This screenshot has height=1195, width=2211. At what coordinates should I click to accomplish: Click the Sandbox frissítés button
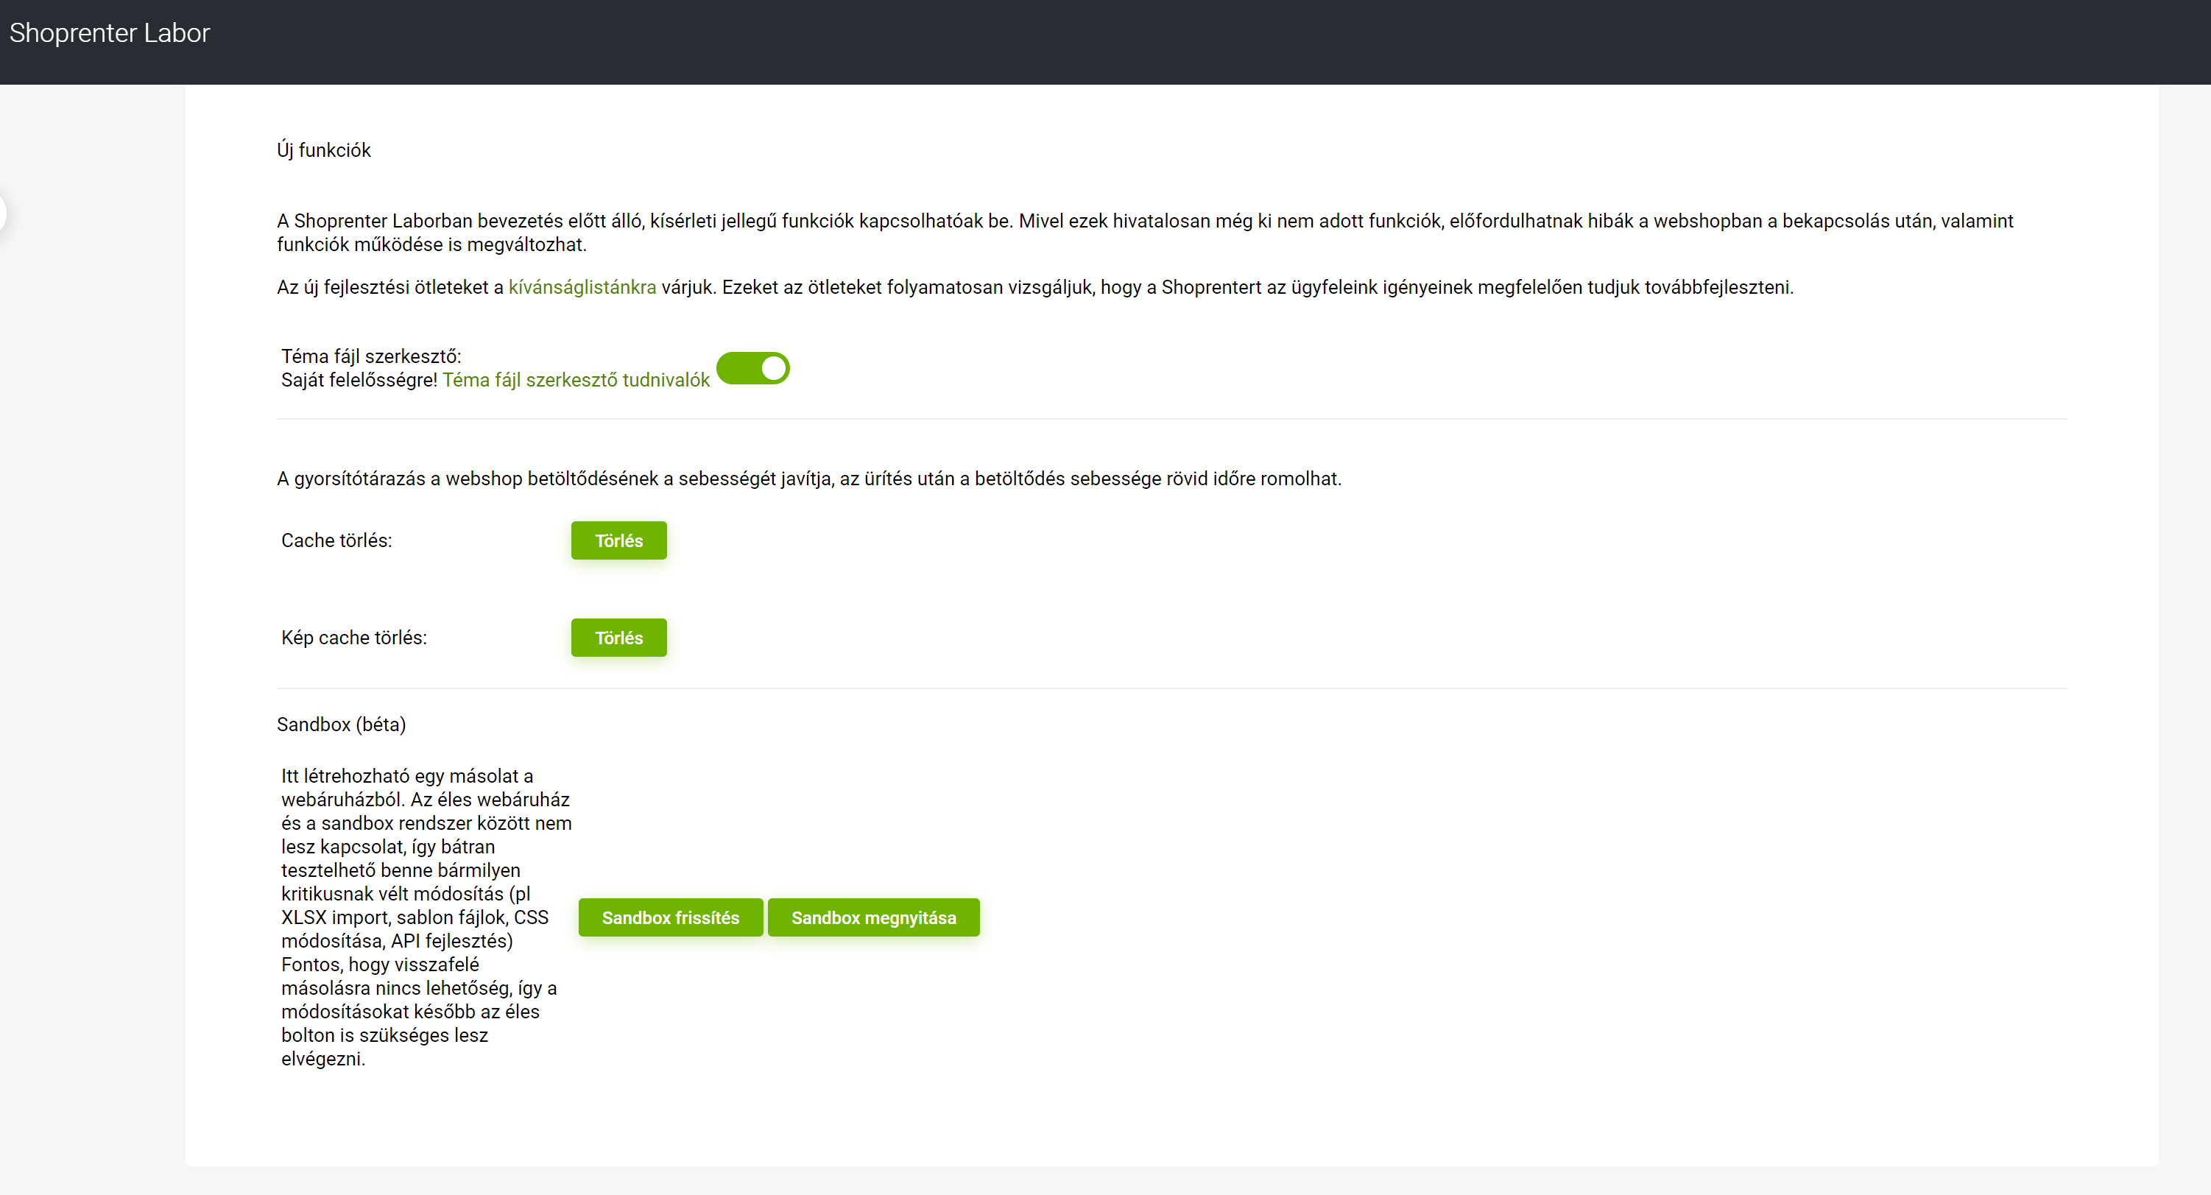tap(670, 917)
